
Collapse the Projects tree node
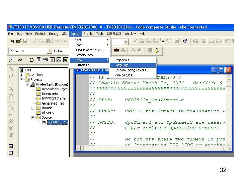tap(21, 80)
